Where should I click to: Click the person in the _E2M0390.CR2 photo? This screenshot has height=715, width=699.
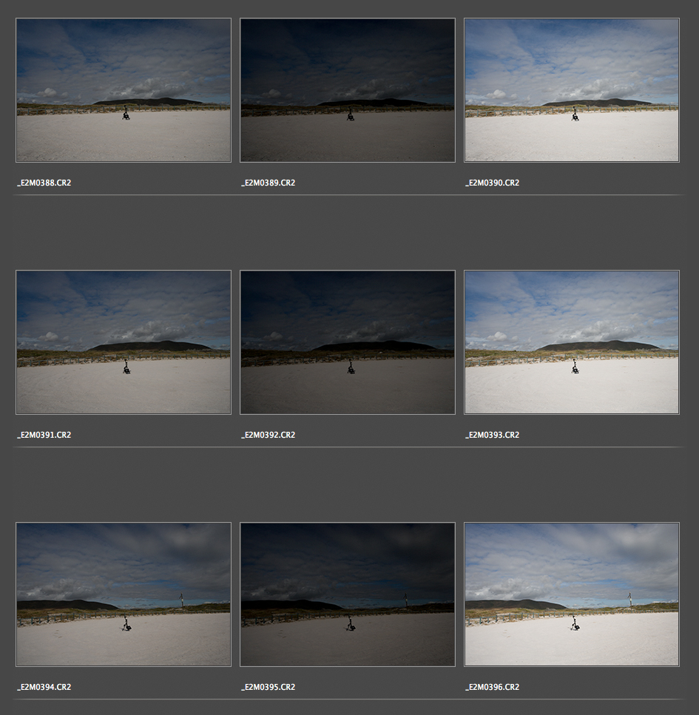click(x=575, y=115)
